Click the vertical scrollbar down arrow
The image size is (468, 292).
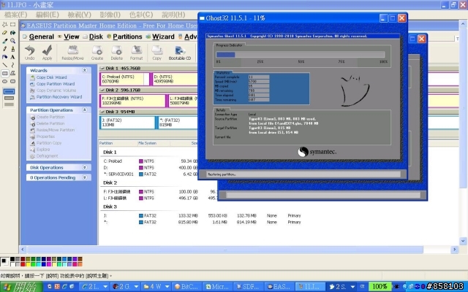coord(463,241)
